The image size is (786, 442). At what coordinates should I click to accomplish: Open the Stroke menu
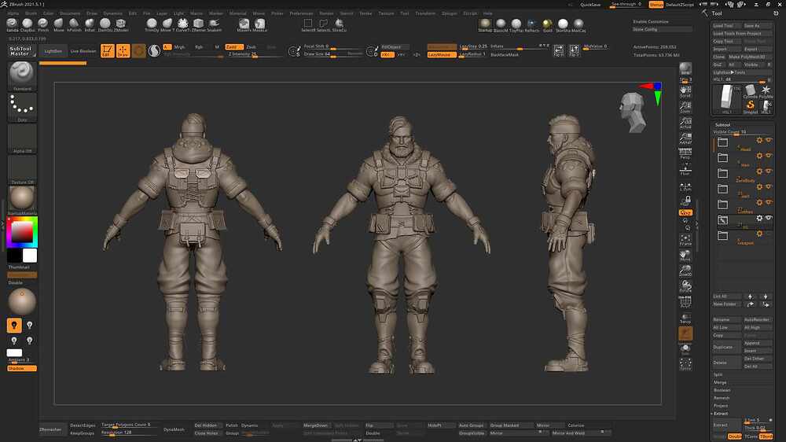tap(365, 13)
